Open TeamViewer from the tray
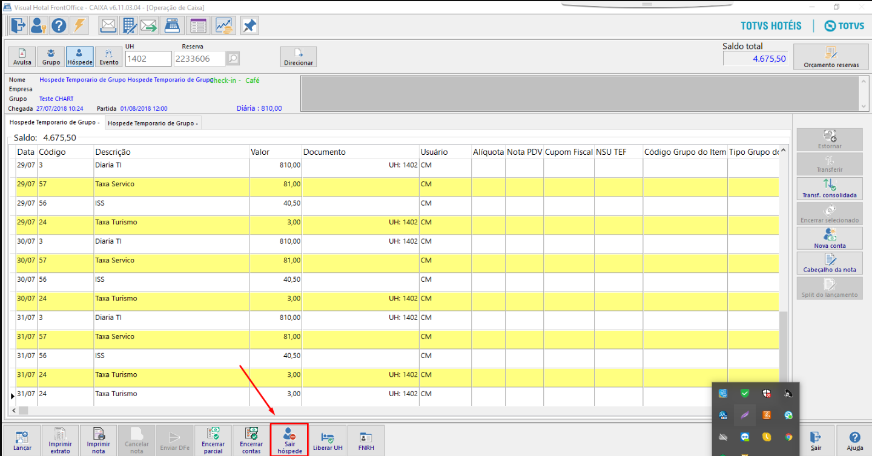Image resolution: width=872 pixels, height=456 pixels. point(745,437)
